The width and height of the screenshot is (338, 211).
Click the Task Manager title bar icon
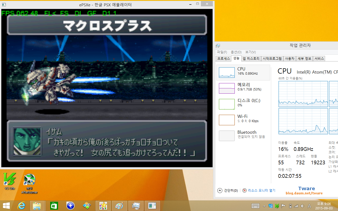coord(218,46)
